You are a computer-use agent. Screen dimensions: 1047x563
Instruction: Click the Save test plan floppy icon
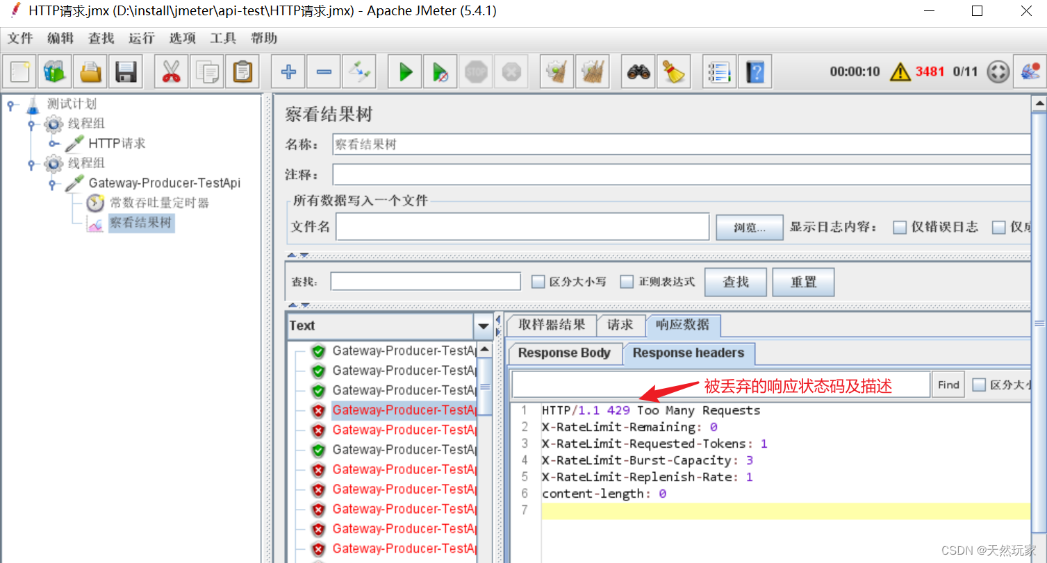pyautogui.click(x=126, y=72)
